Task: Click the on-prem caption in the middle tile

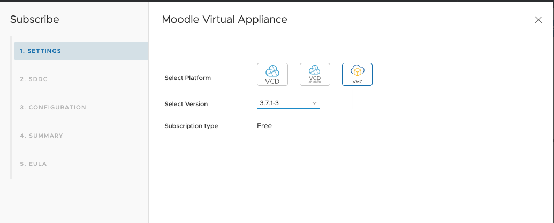Action: 315,81
